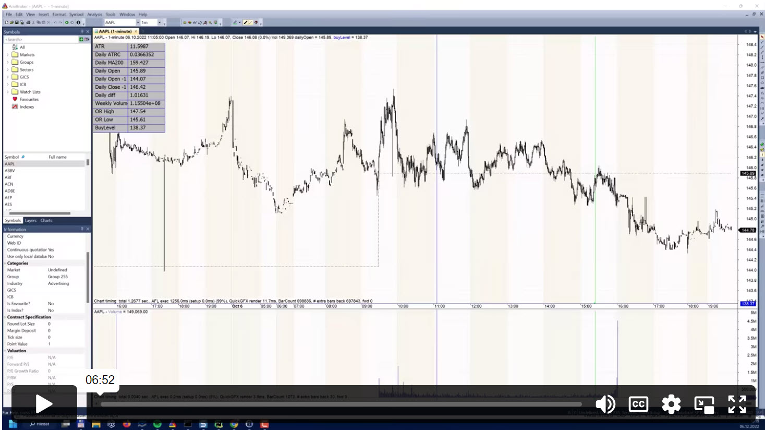Click the New document toolbar icon
The height and width of the screenshot is (430, 765).
pyautogui.click(x=7, y=22)
